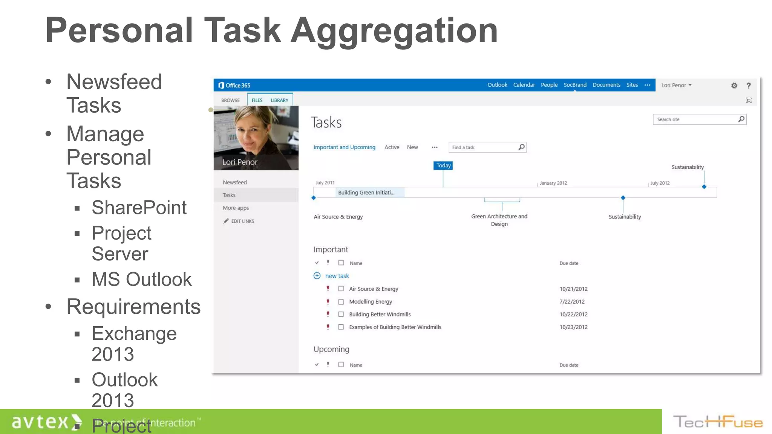Click the Office 365 logo
Screen dimensions: 772x434
click(234, 85)
